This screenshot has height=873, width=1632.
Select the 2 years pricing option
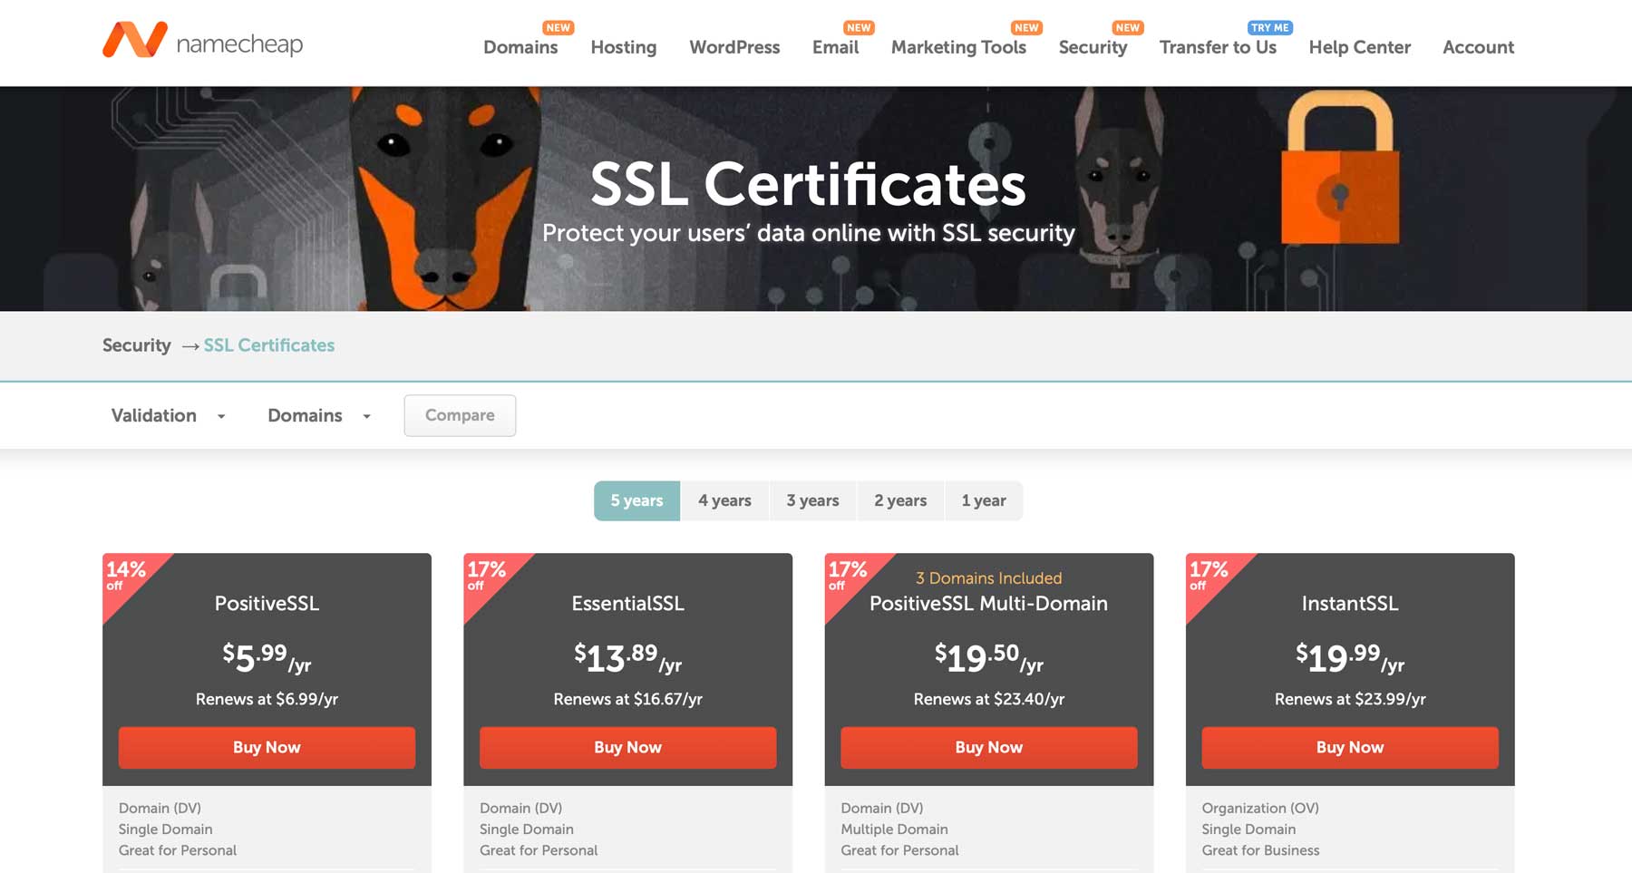point(899,500)
